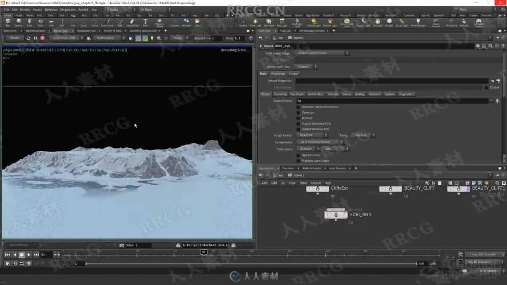This screenshot has width=507, height=285.
Task: Open the Arnold menu
Action: [x=83, y=9]
